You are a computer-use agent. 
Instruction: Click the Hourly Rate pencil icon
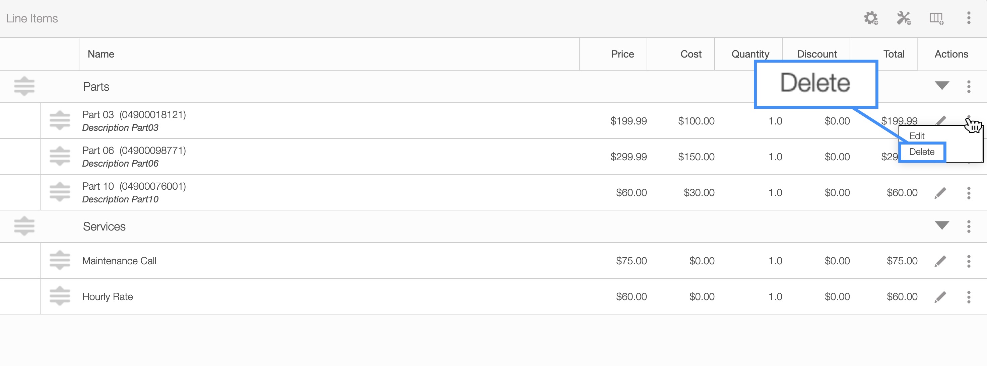[x=940, y=297]
